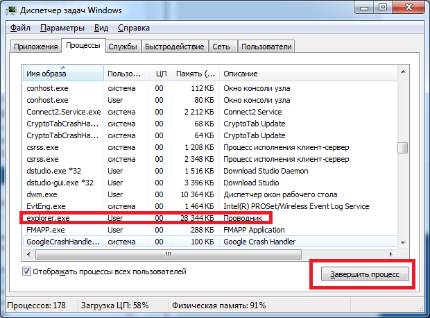430x318 pixels.
Task: Close the Диспетчер задач window
Action: pos(409,8)
